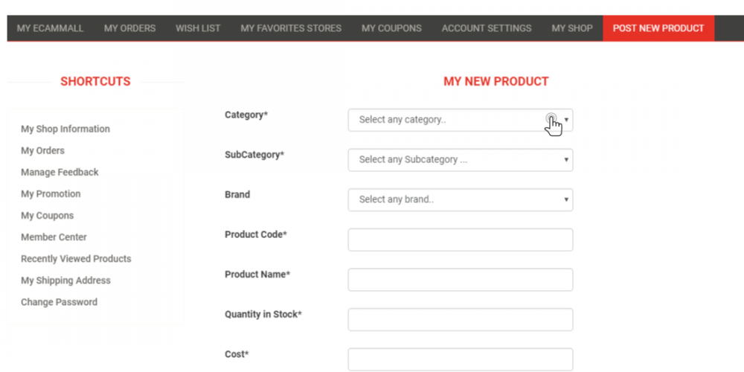Go to the My Shop tab

pyautogui.click(x=571, y=28)
